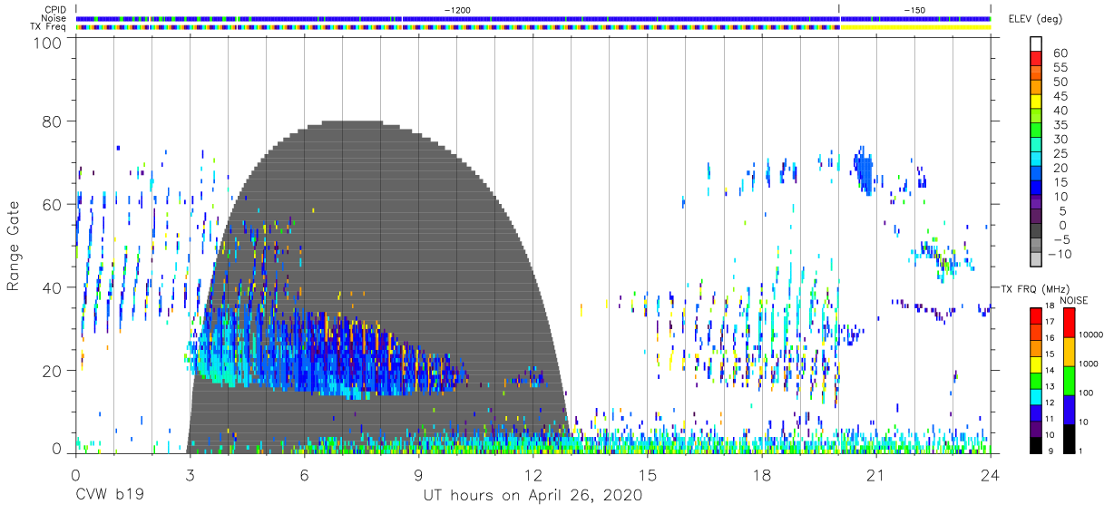Viewport: 1114px width, 514px height.
Task: Click the yellow TX Freq bar after hour 20
Action: [914, 26]
